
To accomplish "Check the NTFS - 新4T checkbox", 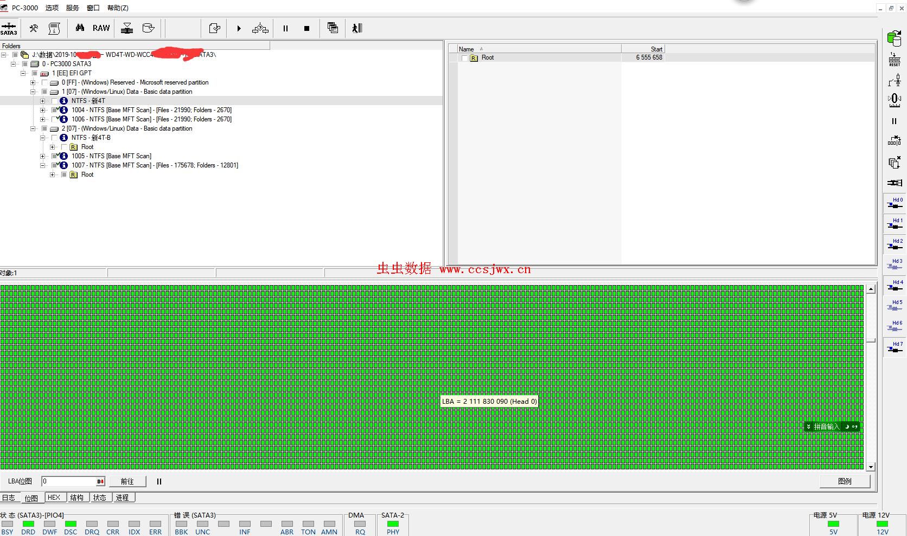I will 54,101.
